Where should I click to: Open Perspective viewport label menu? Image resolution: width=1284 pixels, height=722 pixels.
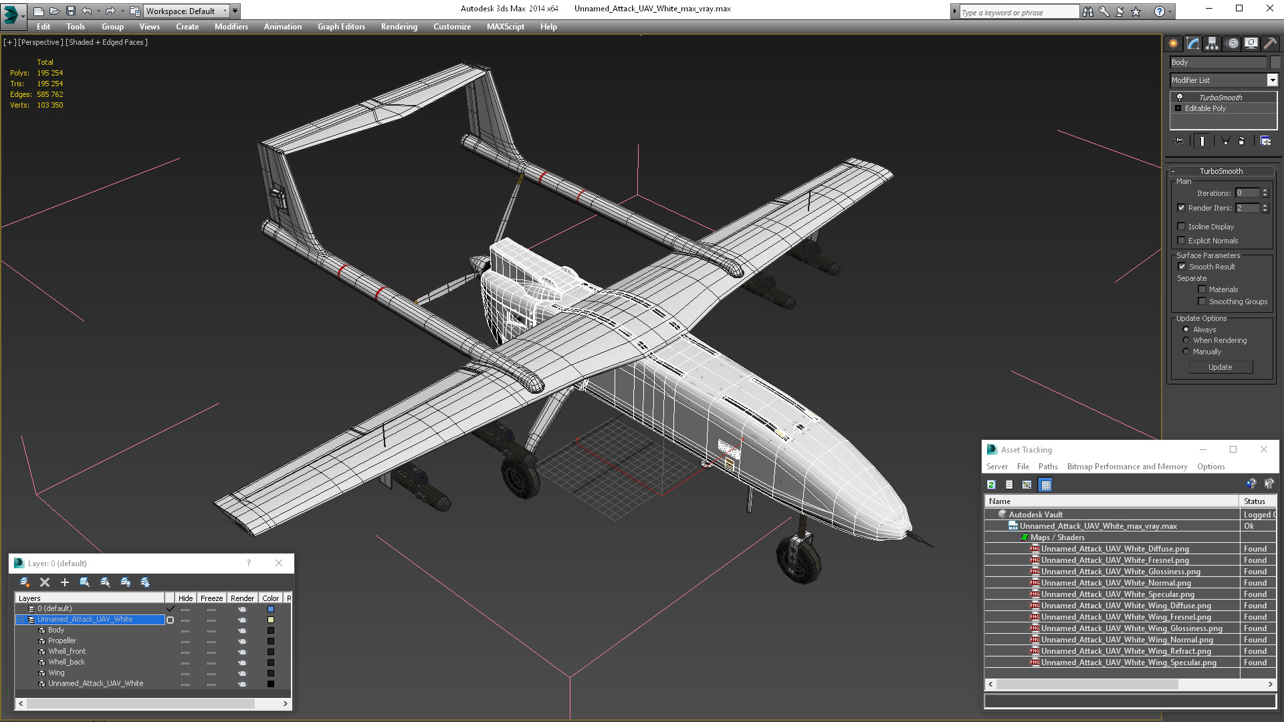click(x=40, y=42)
